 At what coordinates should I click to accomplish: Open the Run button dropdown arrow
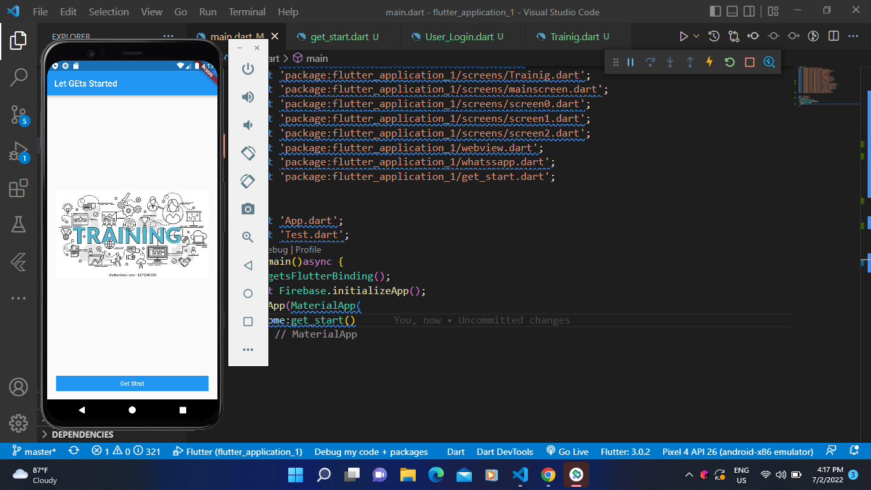696,36
